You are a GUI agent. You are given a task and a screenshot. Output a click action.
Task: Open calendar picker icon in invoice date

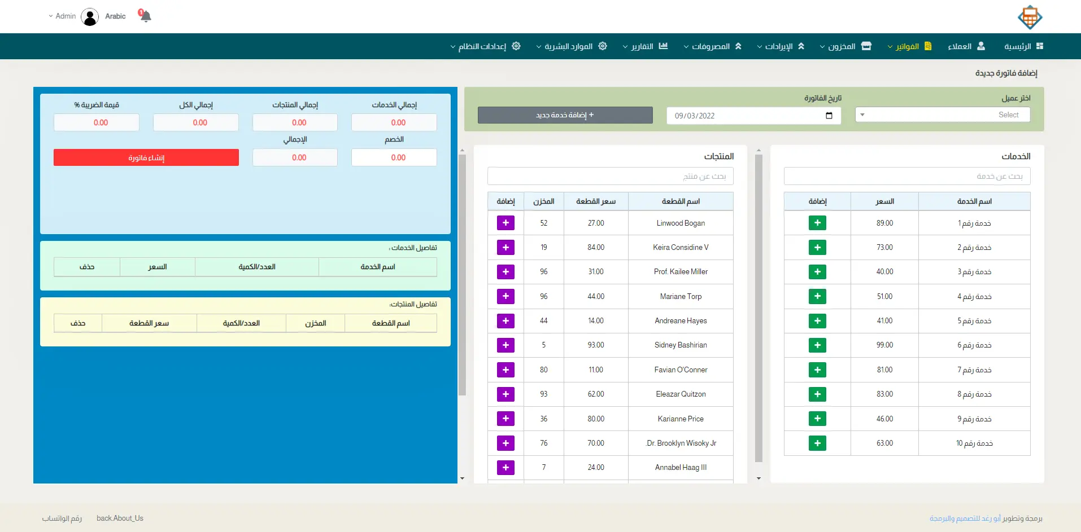(x=829, y=116)
